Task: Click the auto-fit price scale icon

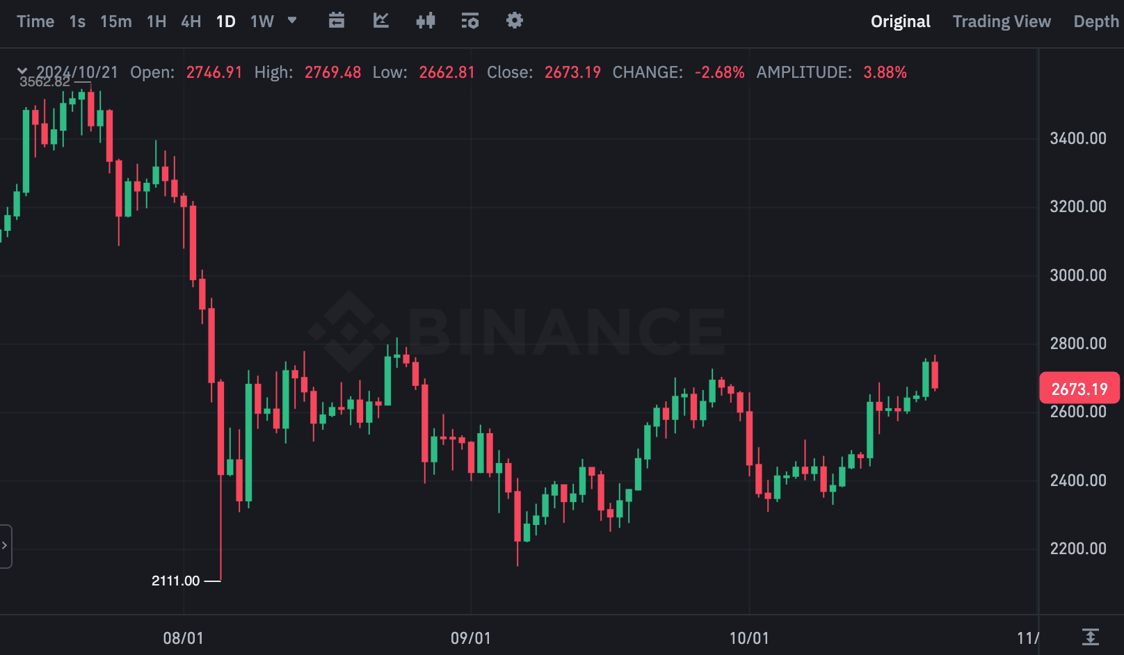Action: pos(1091,636)
